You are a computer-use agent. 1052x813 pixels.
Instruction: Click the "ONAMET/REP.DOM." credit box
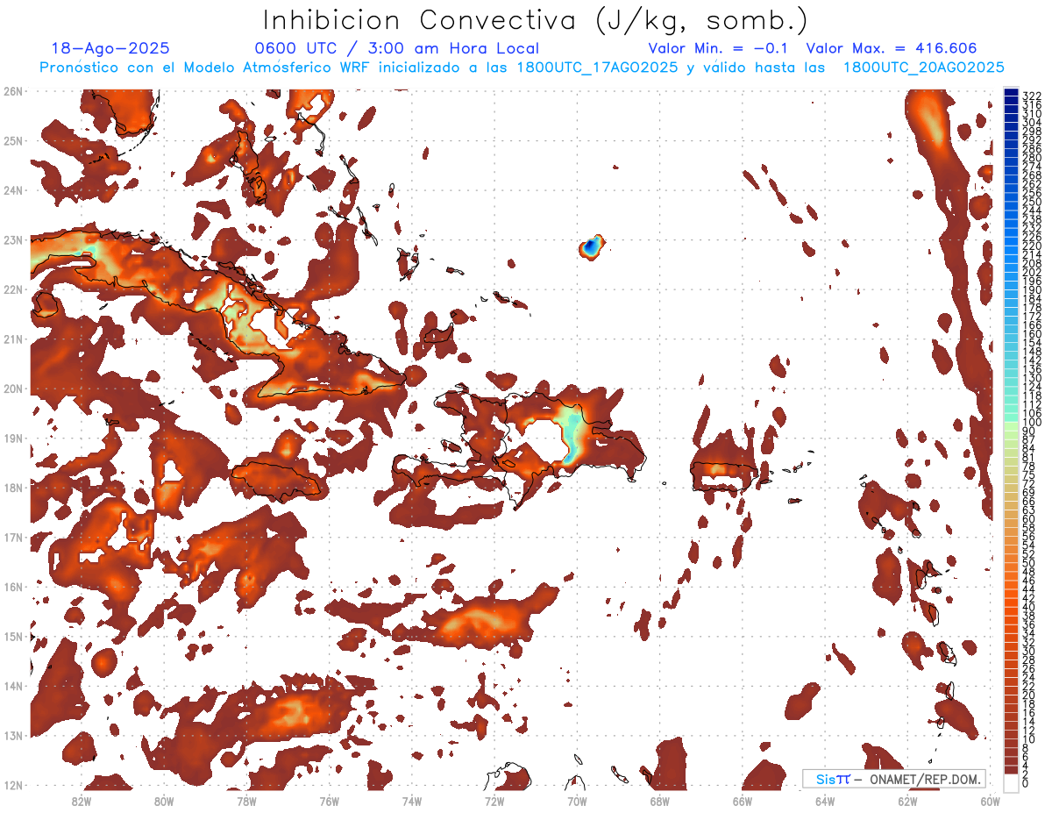pyautogui.click(x=893, y=779)
